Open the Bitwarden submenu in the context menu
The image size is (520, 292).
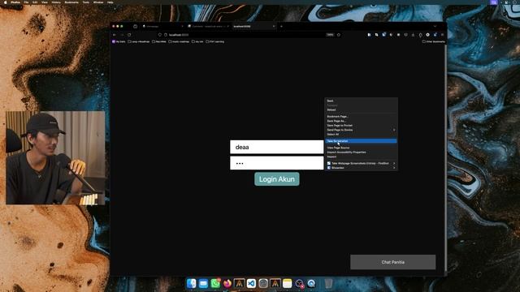pyautogui.click(x=361, y=168)
